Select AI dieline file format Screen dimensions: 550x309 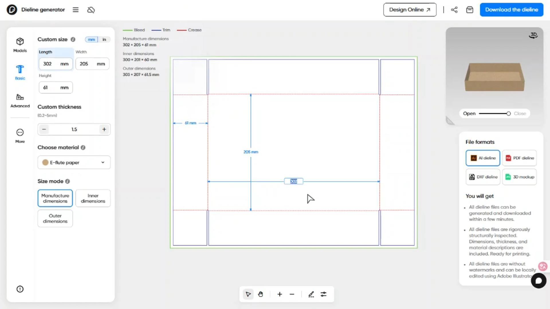pos(483,158)
